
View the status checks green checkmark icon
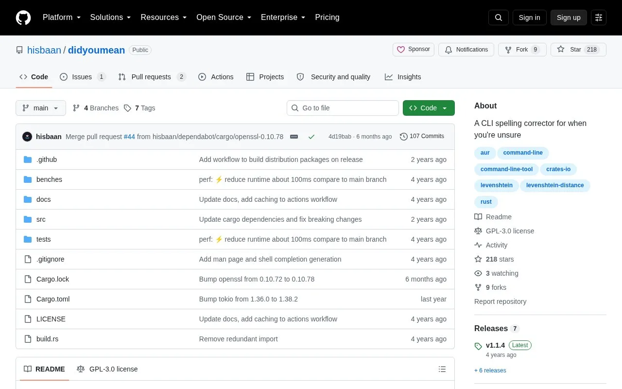(311, 137)
